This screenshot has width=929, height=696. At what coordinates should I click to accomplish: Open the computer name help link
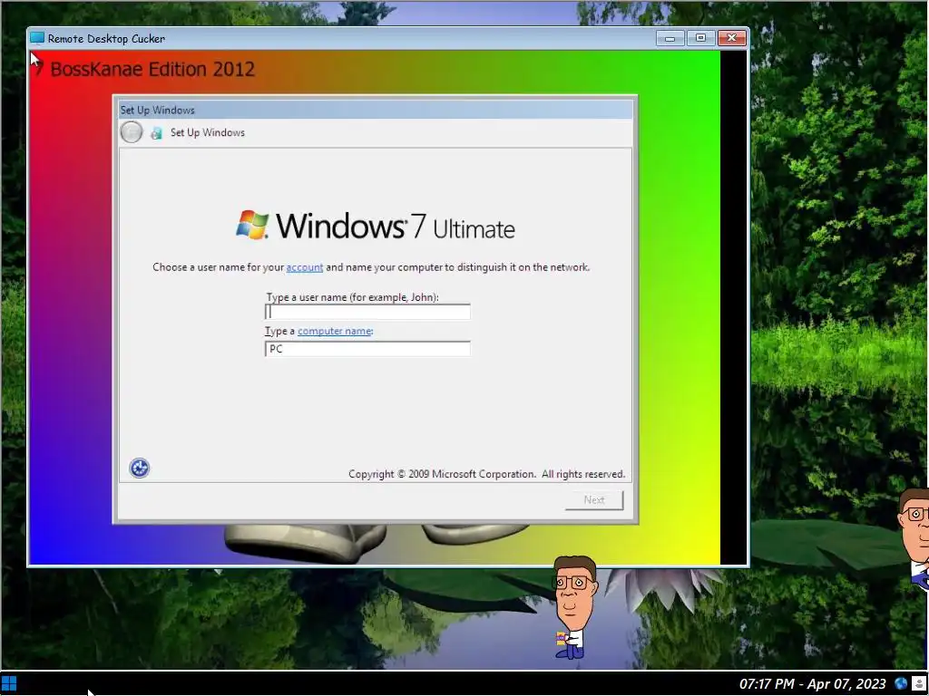click(x=335, y=331)
